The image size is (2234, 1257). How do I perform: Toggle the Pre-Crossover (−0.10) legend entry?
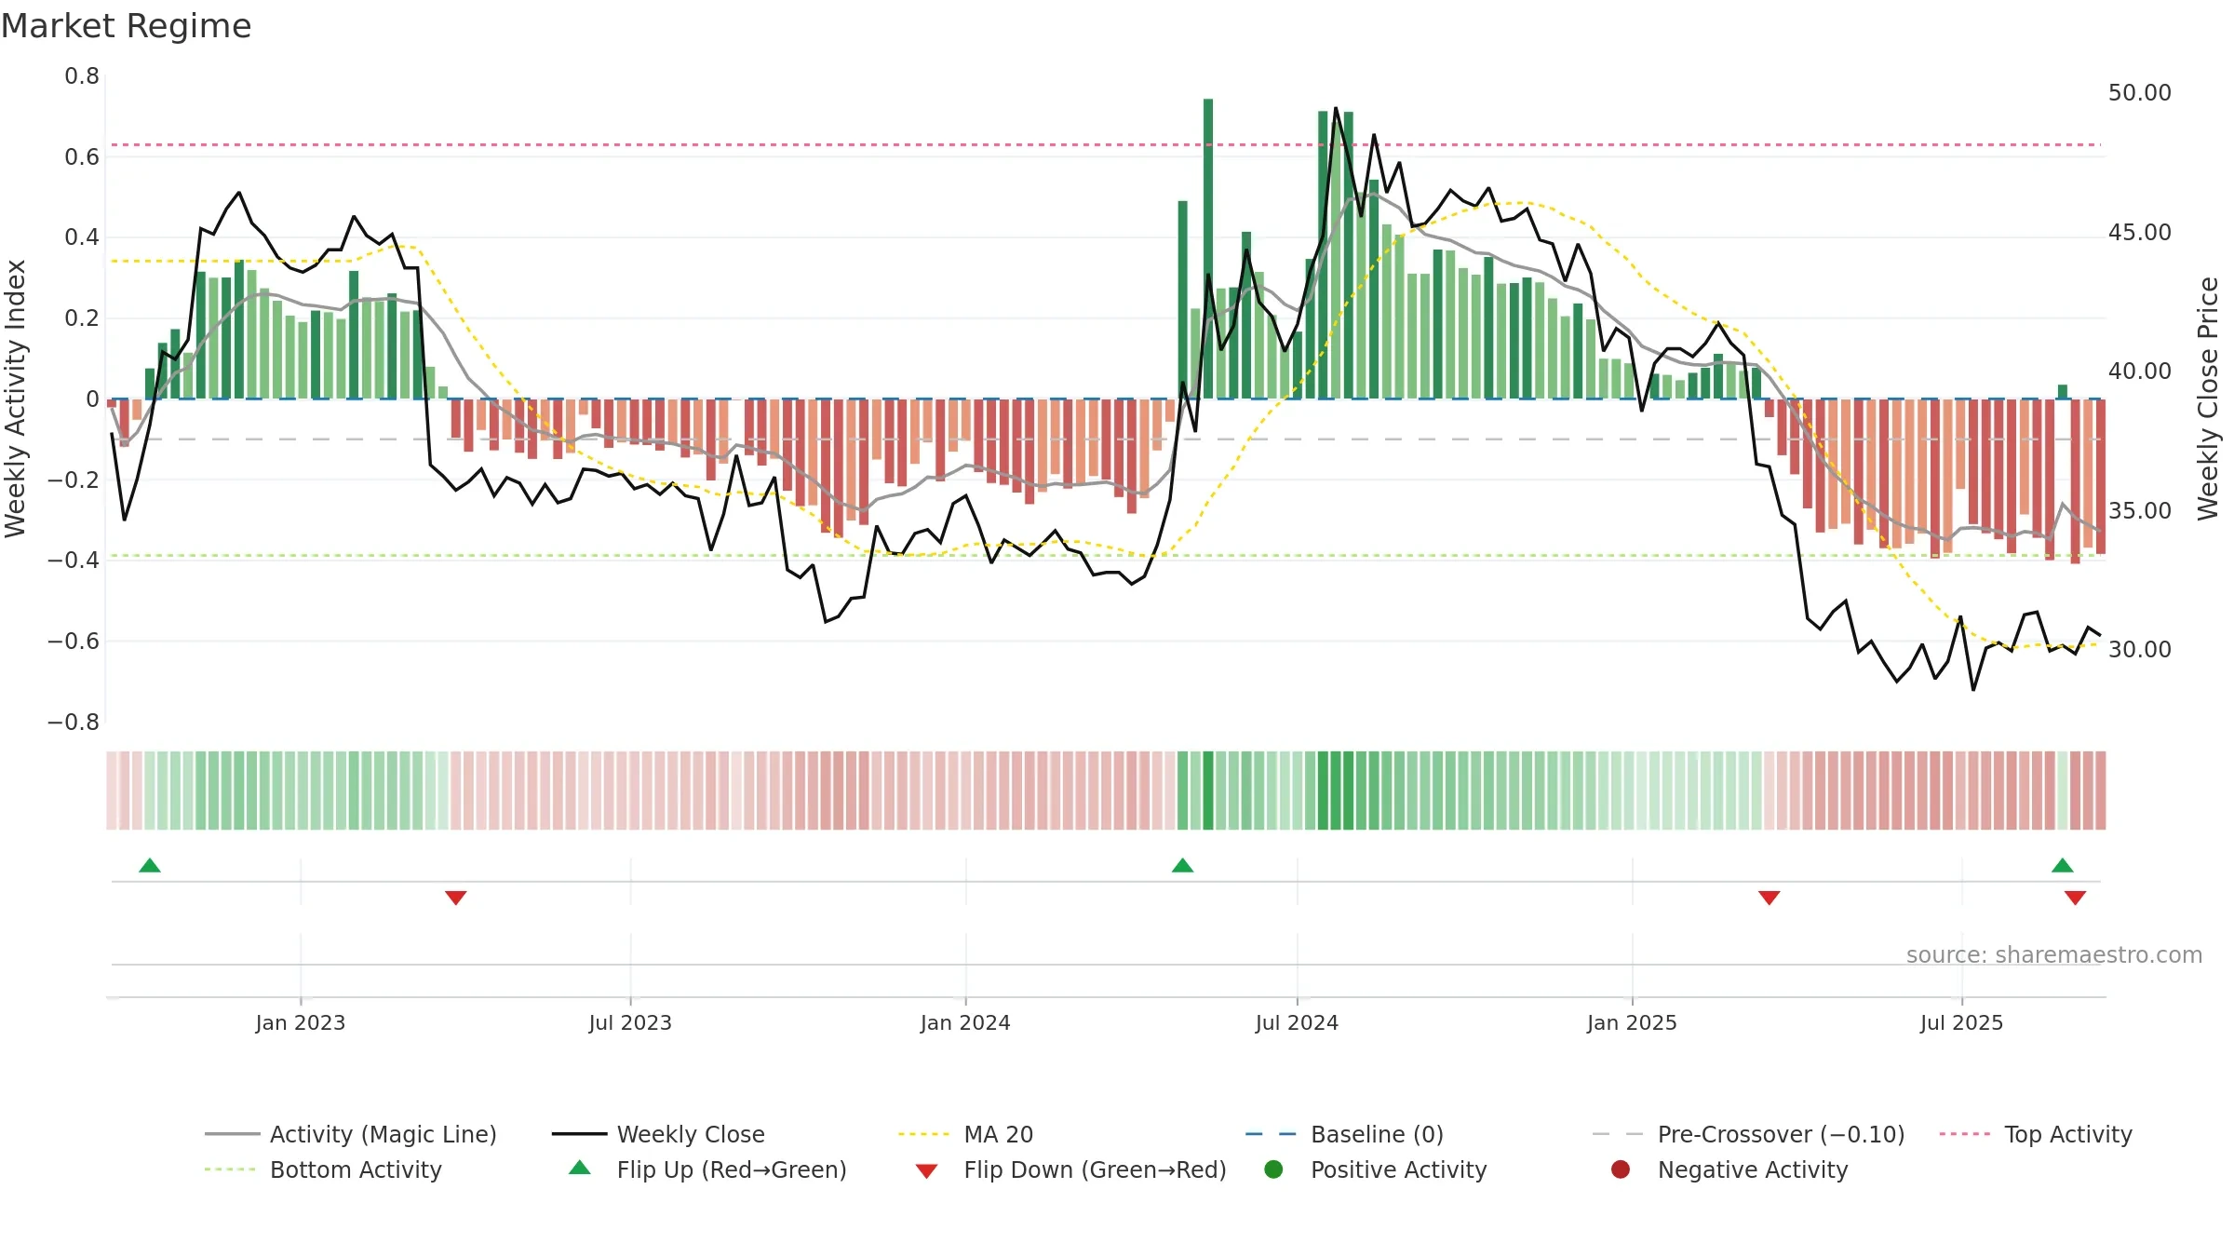point(1748,1134)
